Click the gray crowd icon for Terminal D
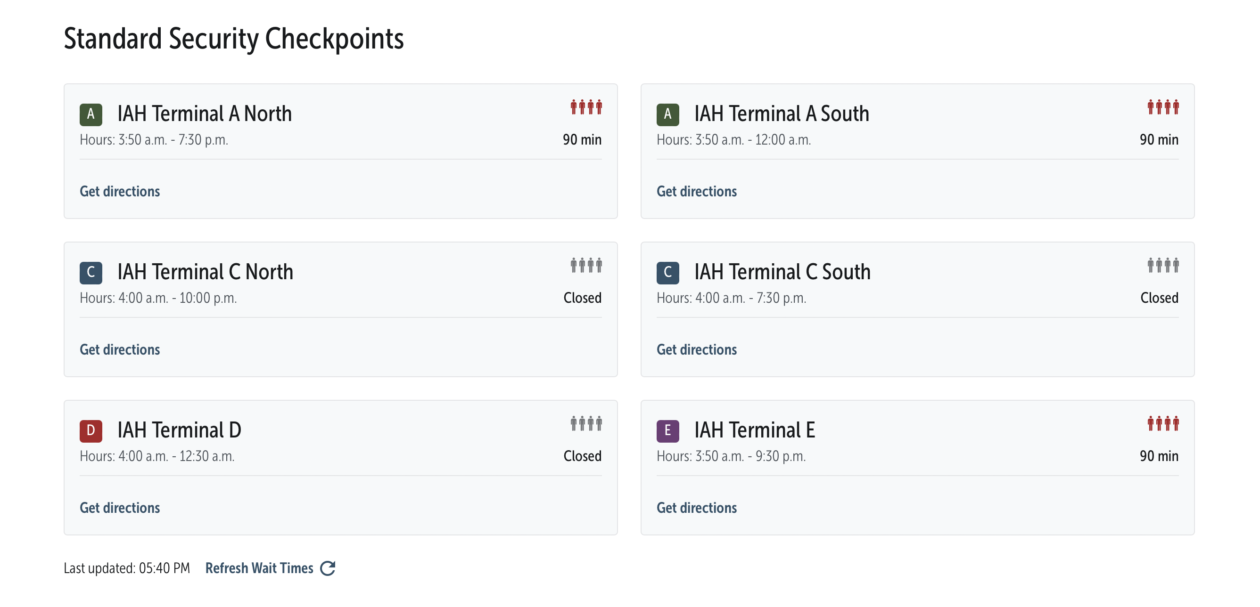Screen dimensions: 1260x607 point(585,424)
